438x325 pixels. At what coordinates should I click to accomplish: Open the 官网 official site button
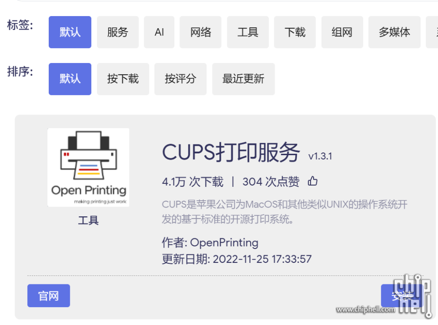point(49,295)
